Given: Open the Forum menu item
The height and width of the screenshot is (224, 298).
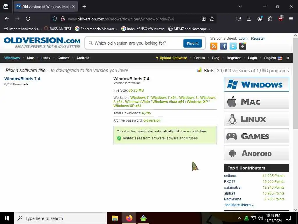Looking at the screenshot, I should (199, 58).
